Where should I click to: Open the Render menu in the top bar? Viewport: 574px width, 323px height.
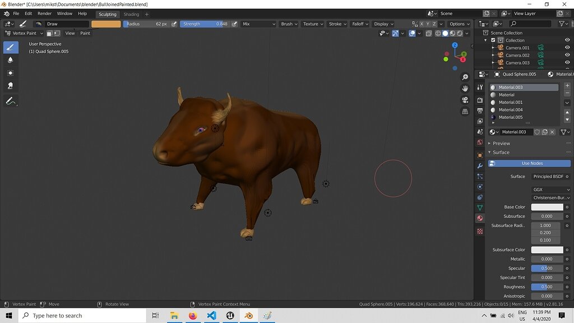click(x=44, y=13)
